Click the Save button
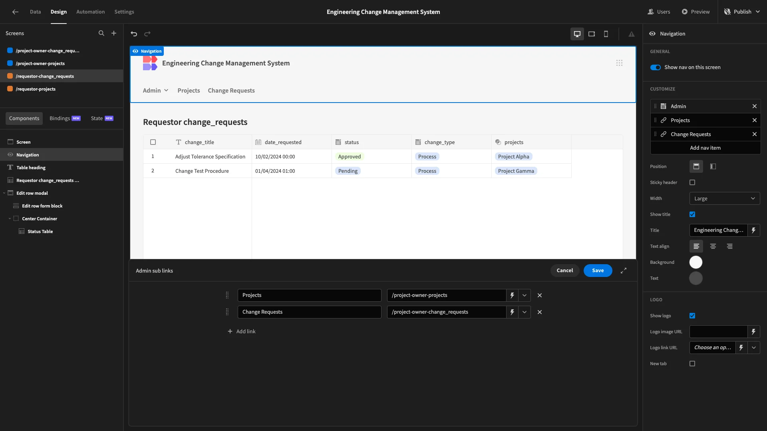This screenshot has width=767, height=431. (598, 271)
